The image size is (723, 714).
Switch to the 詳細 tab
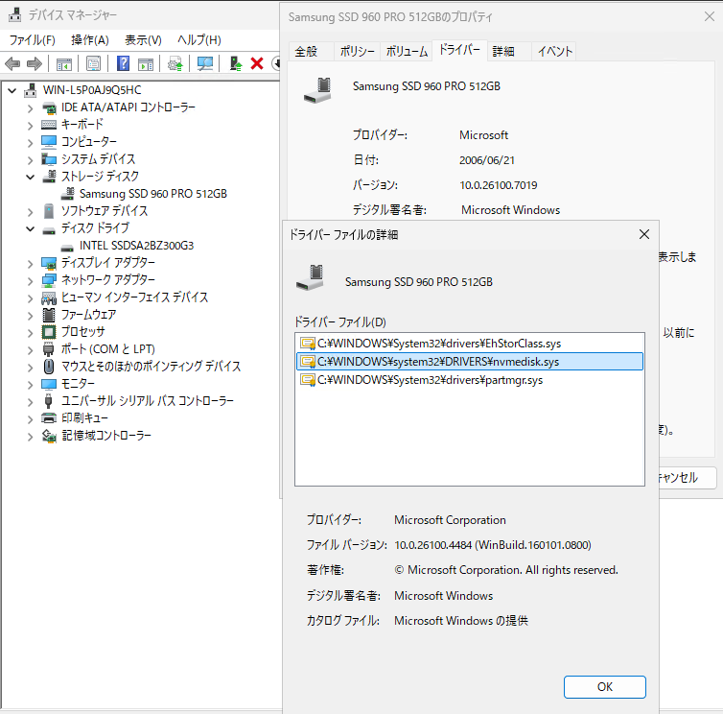coord(503,52)
